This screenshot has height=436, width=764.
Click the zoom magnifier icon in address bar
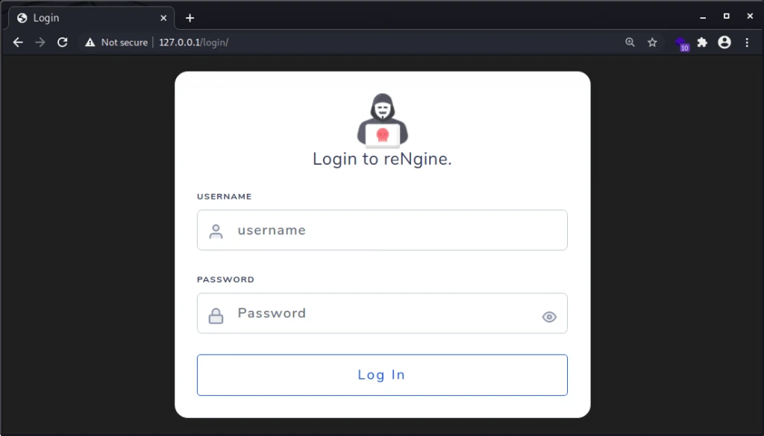click(x=630, y=42)
